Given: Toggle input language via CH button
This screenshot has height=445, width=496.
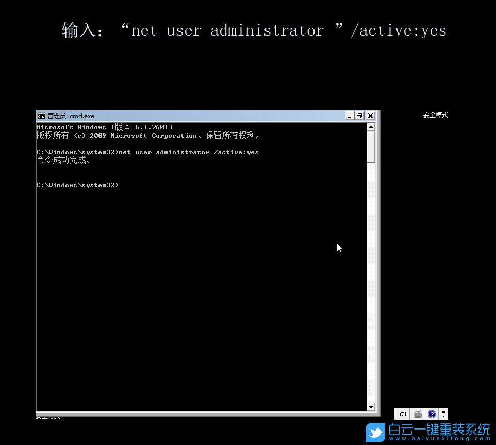Looking at the screenshot, I should (403, 414).
